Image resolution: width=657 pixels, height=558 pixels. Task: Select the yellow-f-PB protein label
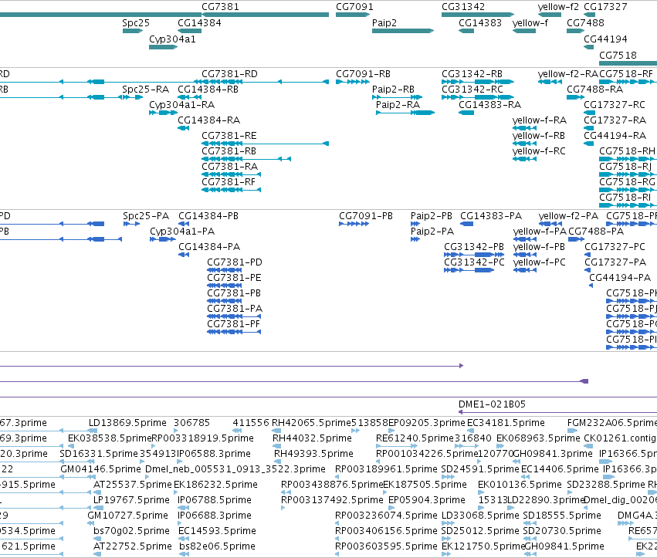click(539, 247)
